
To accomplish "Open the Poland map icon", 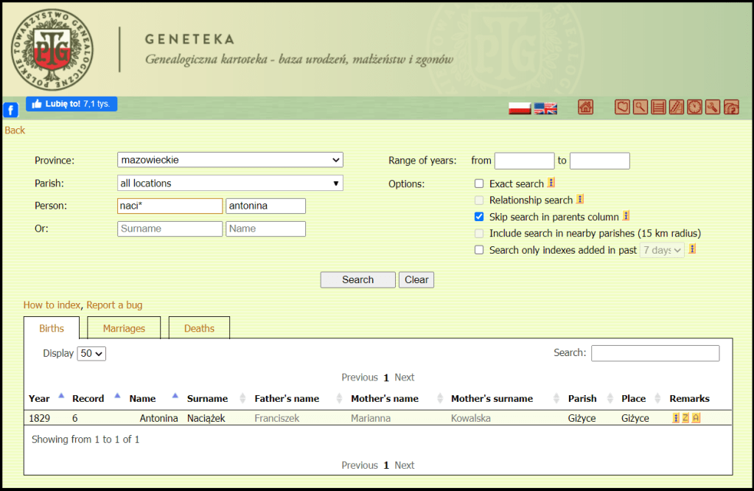I will (622, 108).
